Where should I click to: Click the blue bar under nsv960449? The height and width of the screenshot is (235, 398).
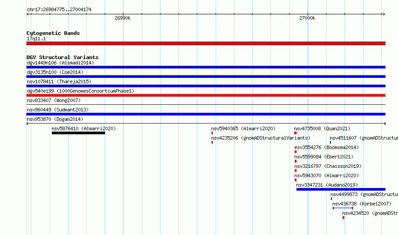pos(206,114)
